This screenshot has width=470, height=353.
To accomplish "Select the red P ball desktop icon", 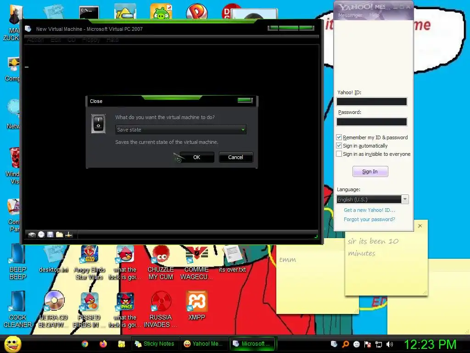I will click(197, 12).
